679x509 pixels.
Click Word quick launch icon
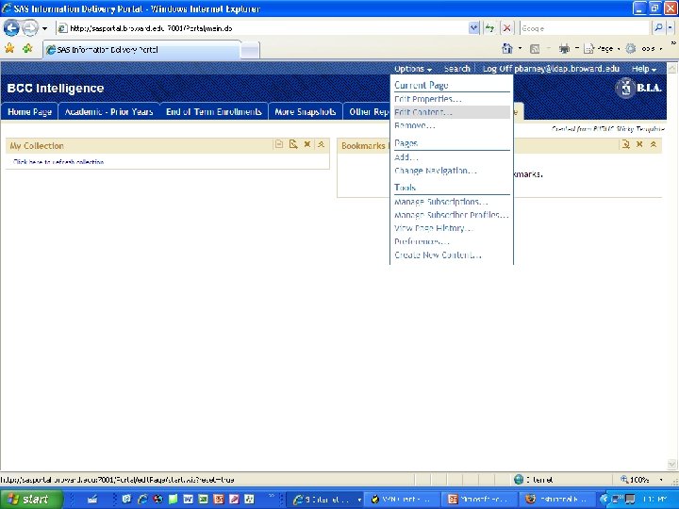(x=188, y=499)
